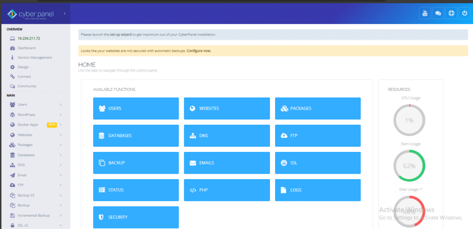Click the Configure now backup link
Viewport: 473px width, 229px height.
click(199, 51)
